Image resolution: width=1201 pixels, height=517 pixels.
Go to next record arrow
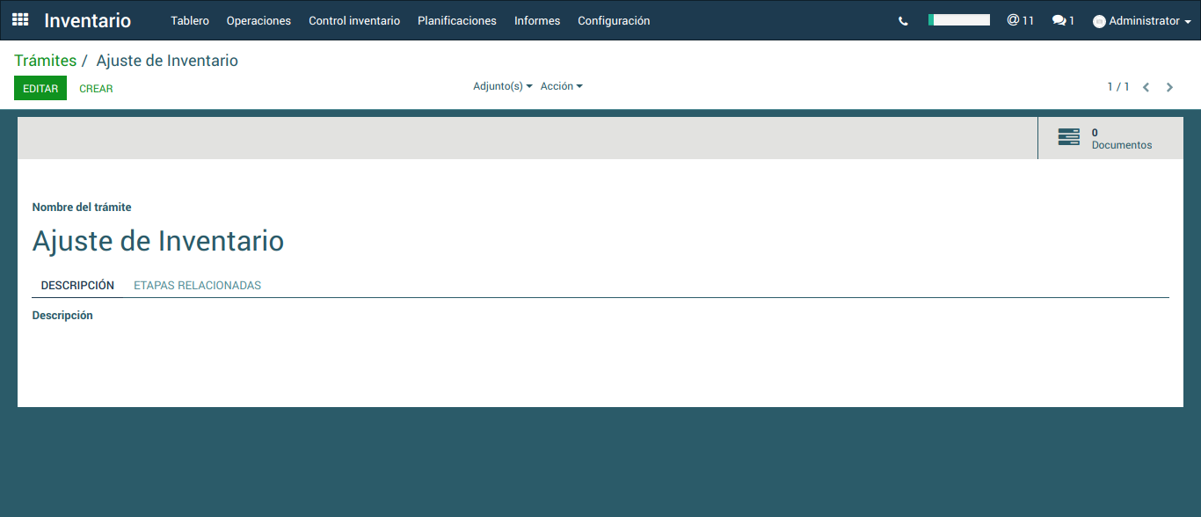1169,87
